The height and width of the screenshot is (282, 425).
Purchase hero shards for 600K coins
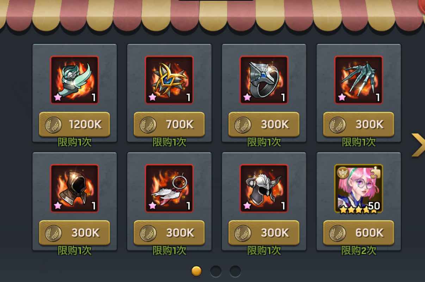point(359,233)
